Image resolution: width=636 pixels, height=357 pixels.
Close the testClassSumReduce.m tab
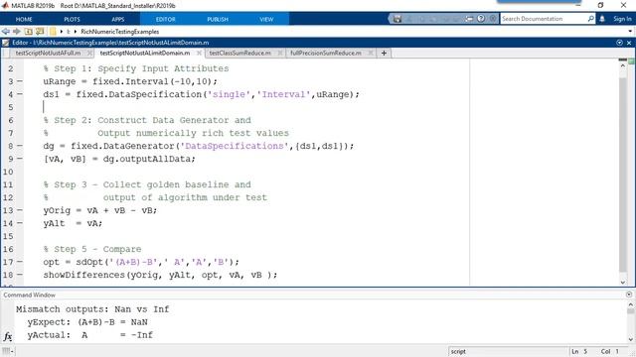tap(280, 53)
